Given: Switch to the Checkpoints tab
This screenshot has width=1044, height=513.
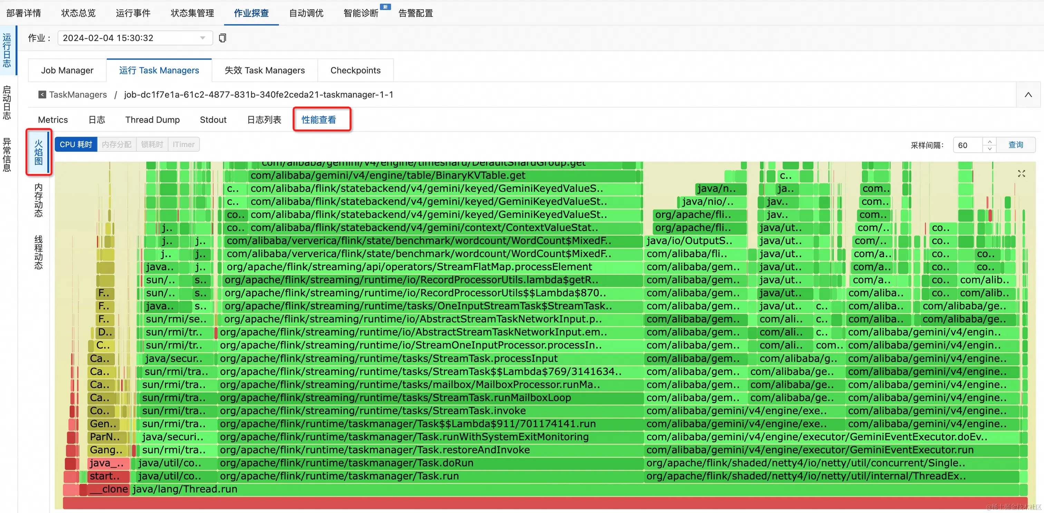Looking at the screenshot, I should [x=355, y=70].
